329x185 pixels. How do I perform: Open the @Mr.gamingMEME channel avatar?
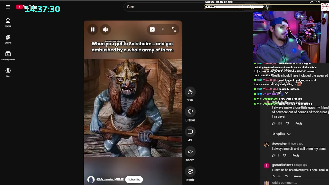[x=91, y=180]
